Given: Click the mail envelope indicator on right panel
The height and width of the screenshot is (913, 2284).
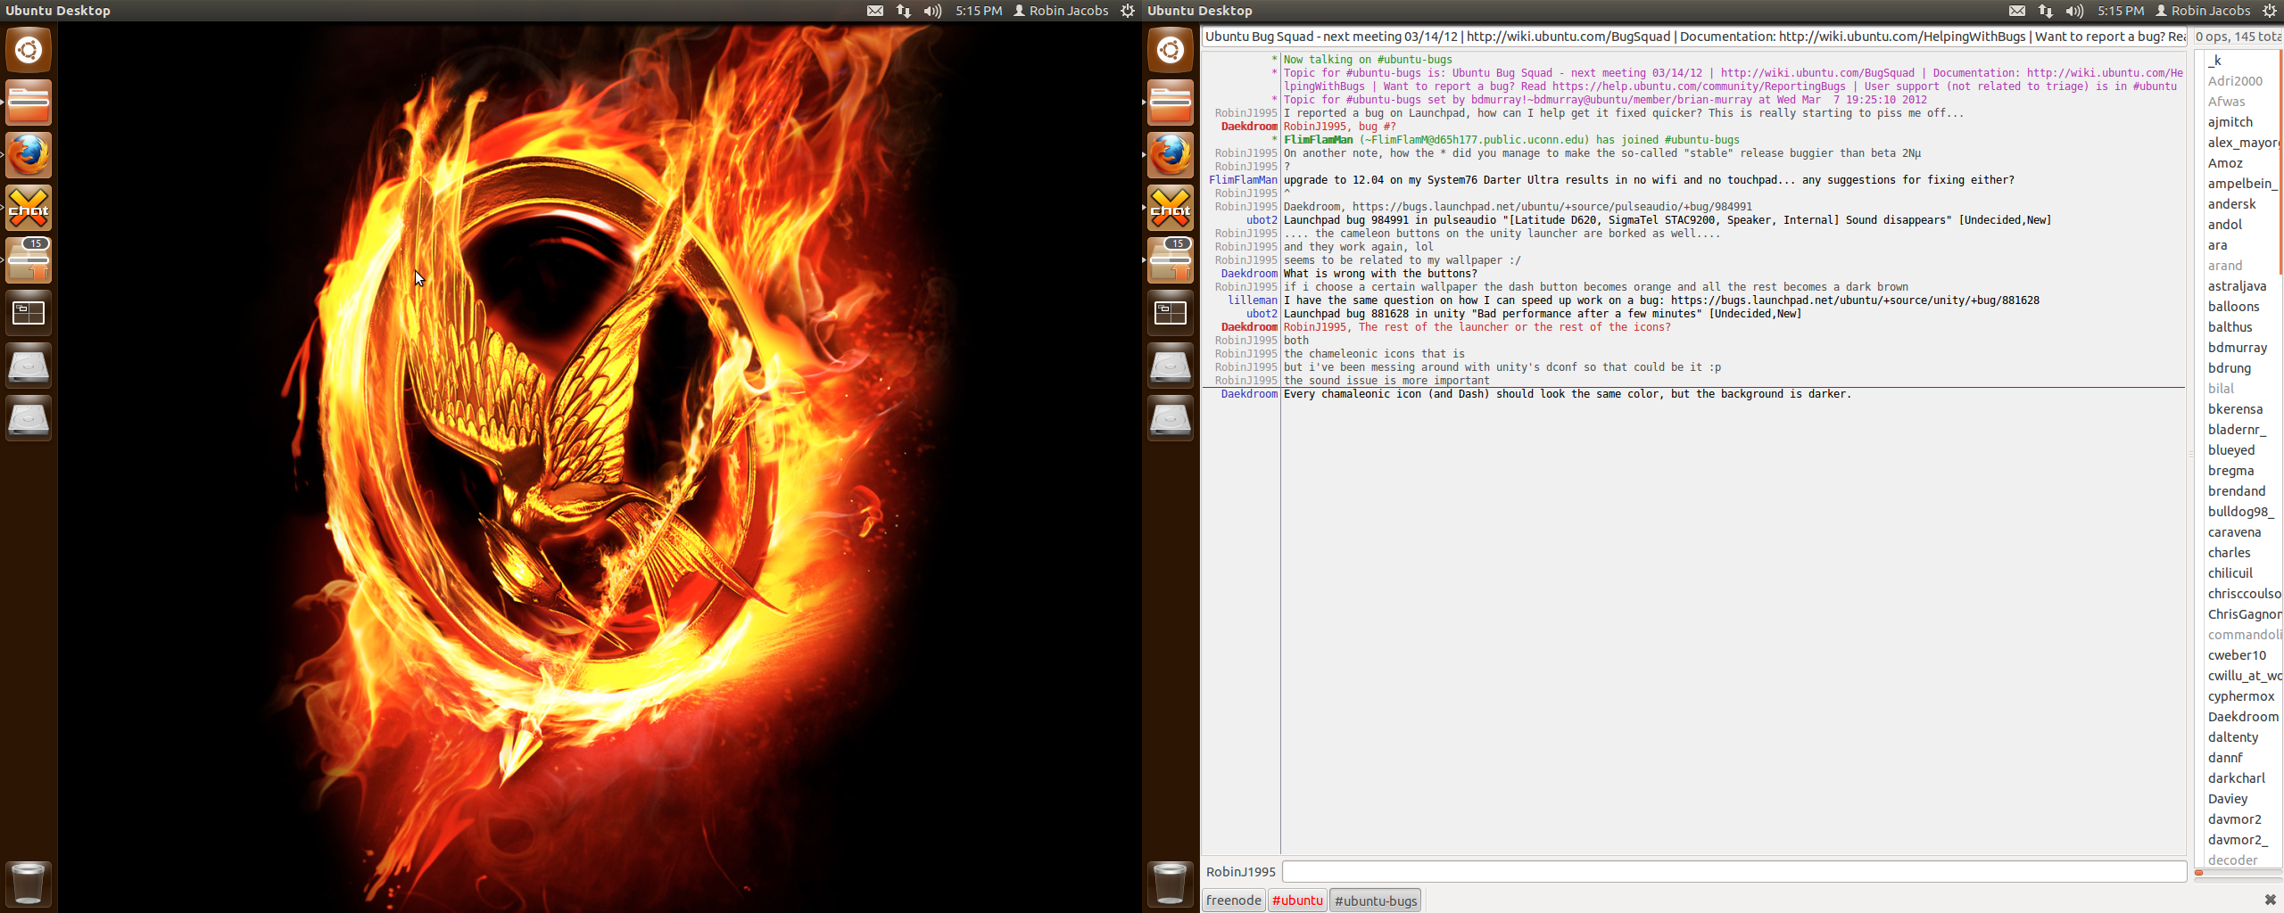Looking at the screenshot, I should (x=2016, y=11).
